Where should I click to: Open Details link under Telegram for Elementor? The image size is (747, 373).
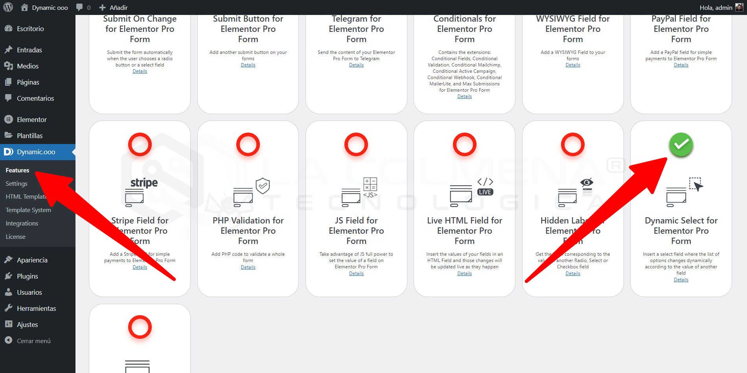point(356,65)
